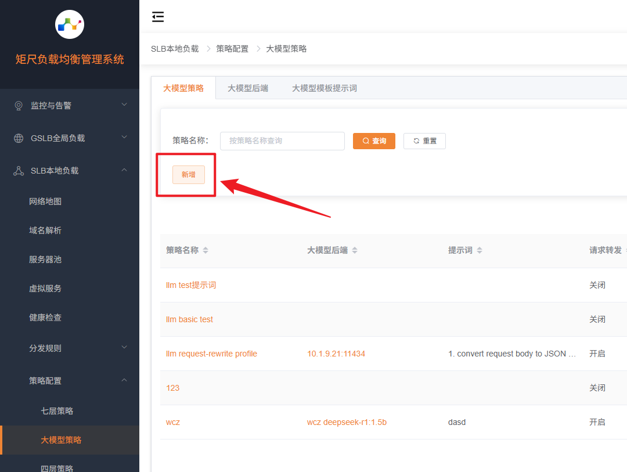
Task: Click the 新增 add button
Action: 189,174
